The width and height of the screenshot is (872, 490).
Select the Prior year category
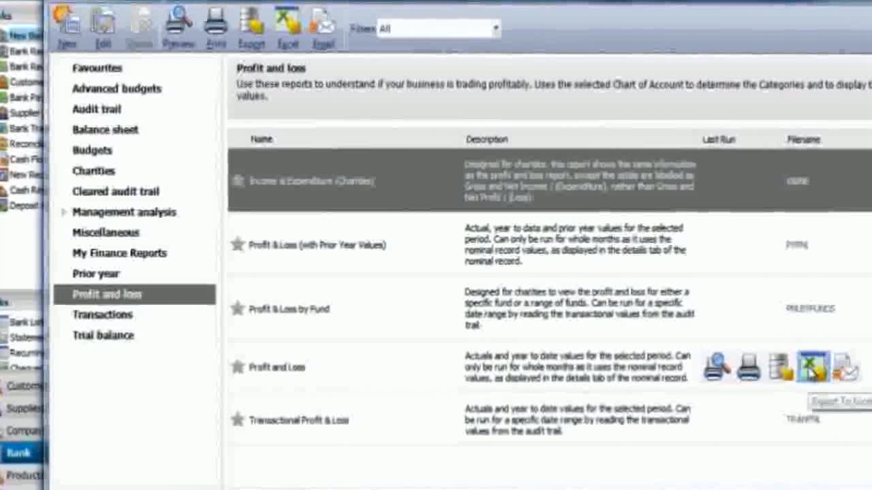[x=96, y=274]
